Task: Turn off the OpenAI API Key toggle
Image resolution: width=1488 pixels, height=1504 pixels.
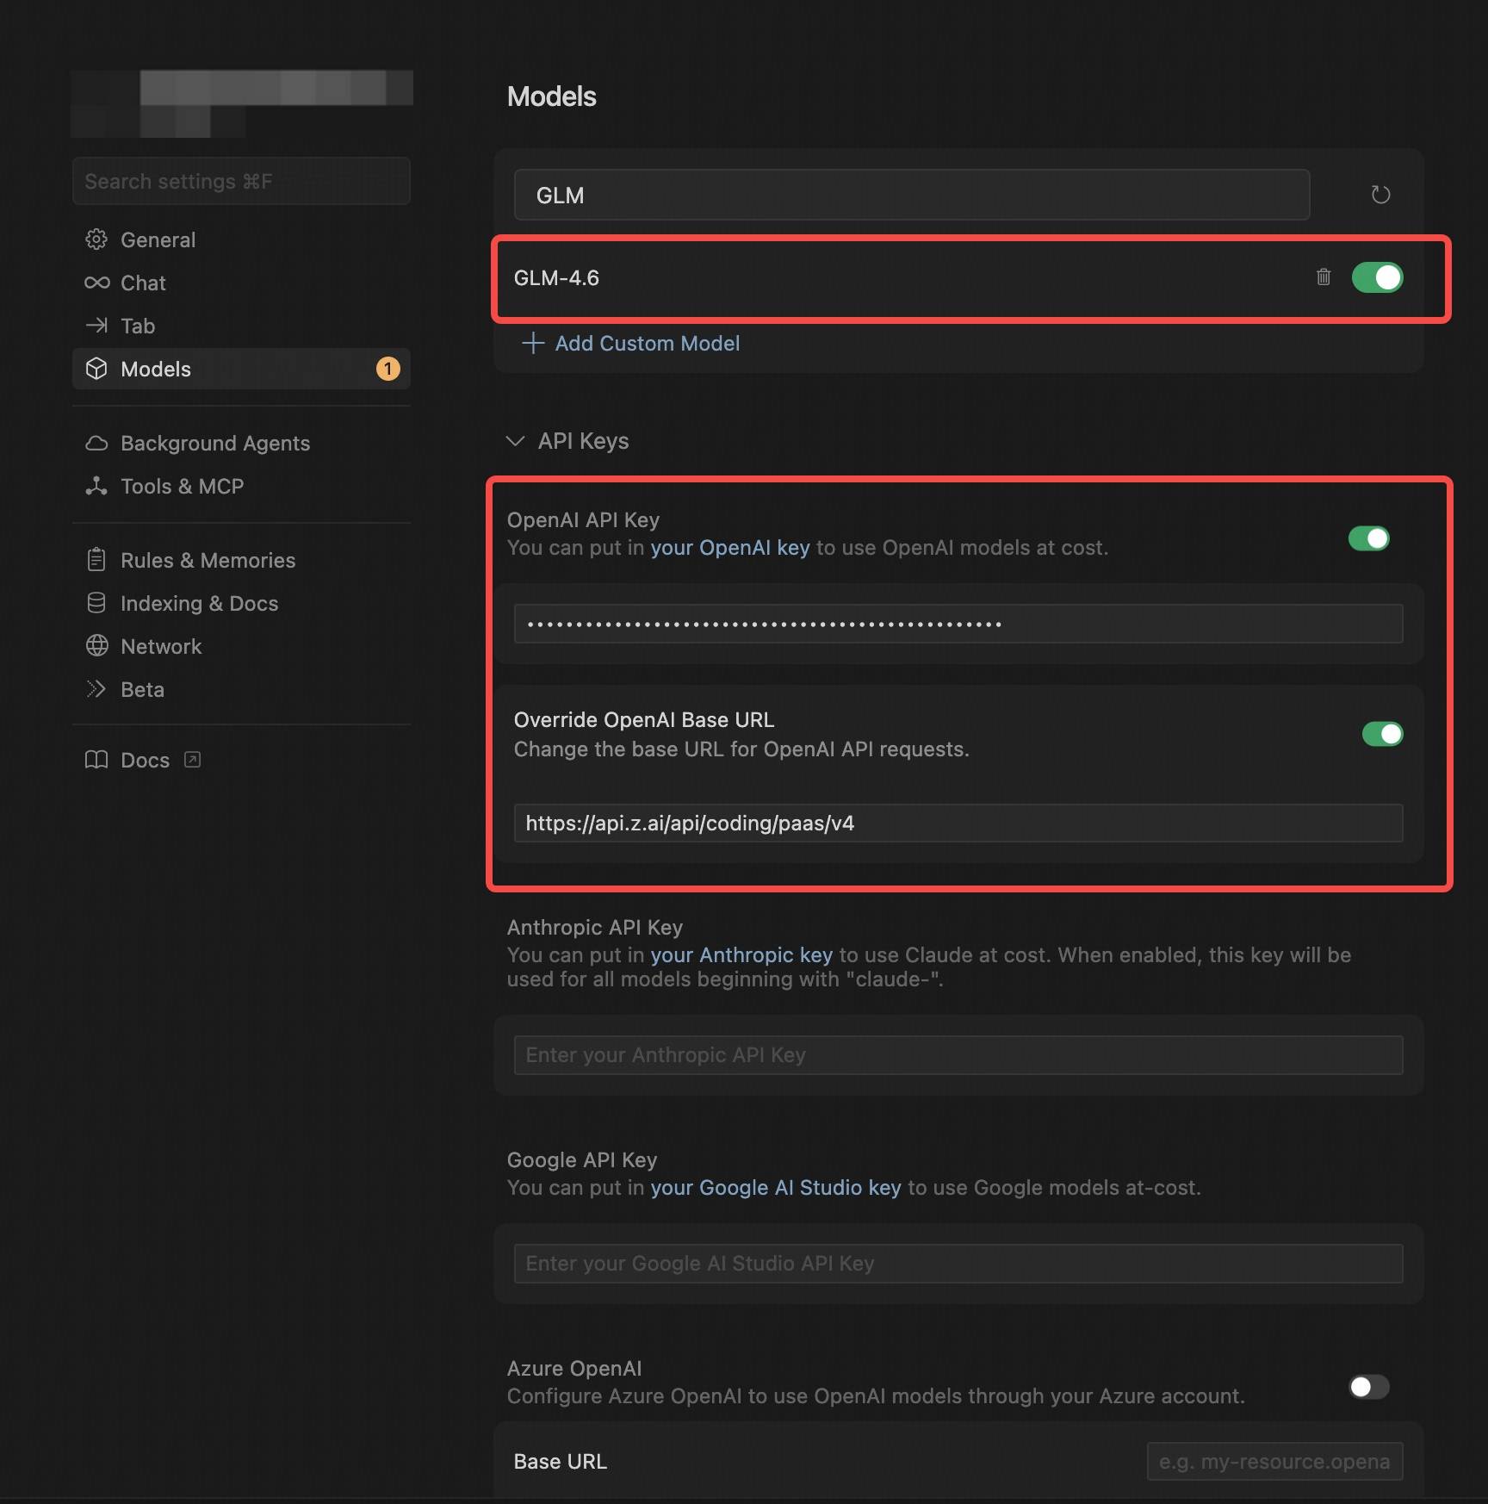Action: (x=1368, y=538)
